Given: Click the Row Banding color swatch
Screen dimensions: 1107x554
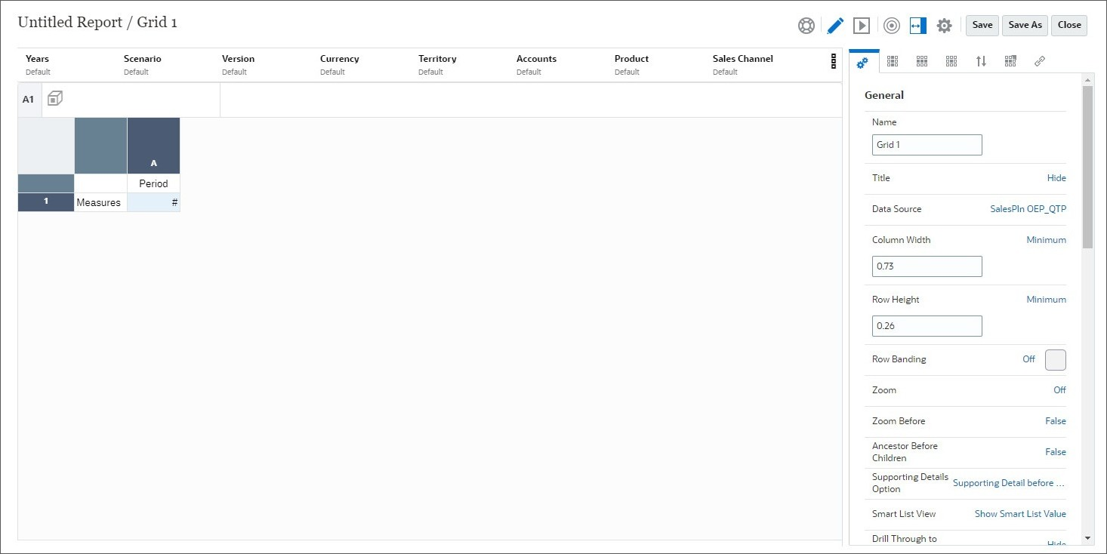Looking at the screenshot, I should pyautogui.click(x=1055, y=359).
